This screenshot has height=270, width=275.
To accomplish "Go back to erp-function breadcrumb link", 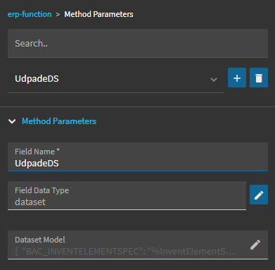I will [30, 14].
